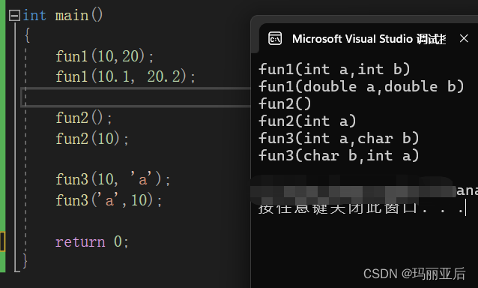Click the yellow change marker in margin
Image resolution: width=478 pixels, height=288 pixels.
tap(2, 241)
